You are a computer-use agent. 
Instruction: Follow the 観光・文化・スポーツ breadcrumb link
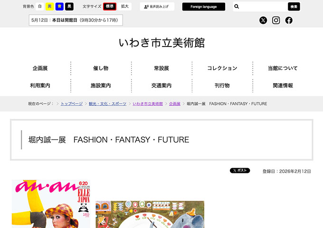[107, 104]
